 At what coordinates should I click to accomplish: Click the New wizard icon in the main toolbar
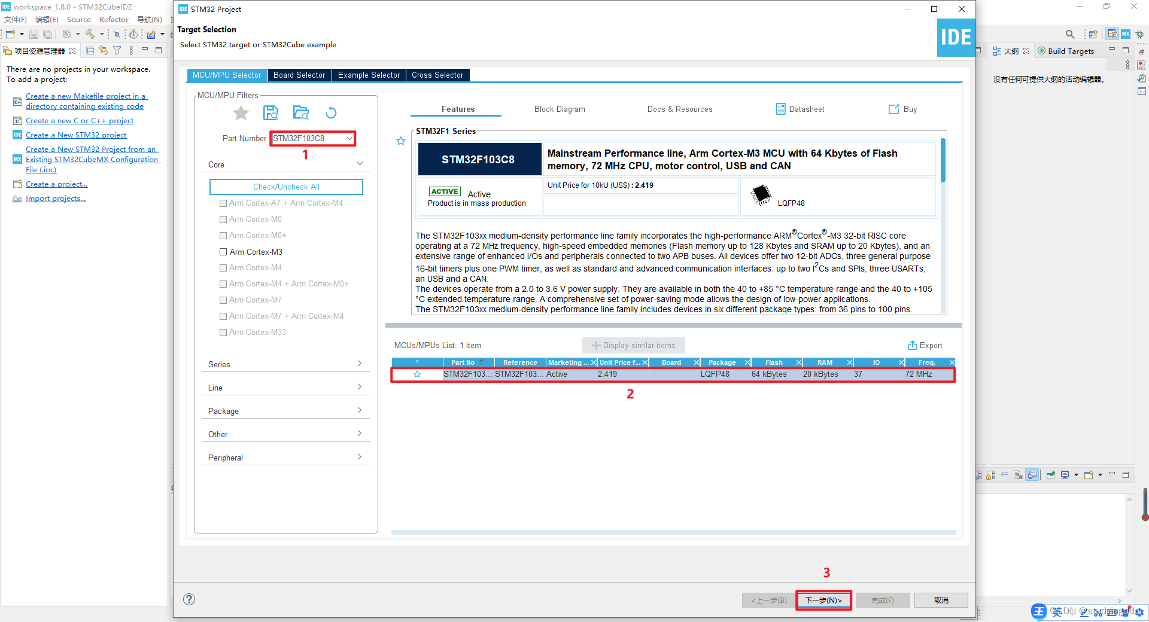click(10, 34)
